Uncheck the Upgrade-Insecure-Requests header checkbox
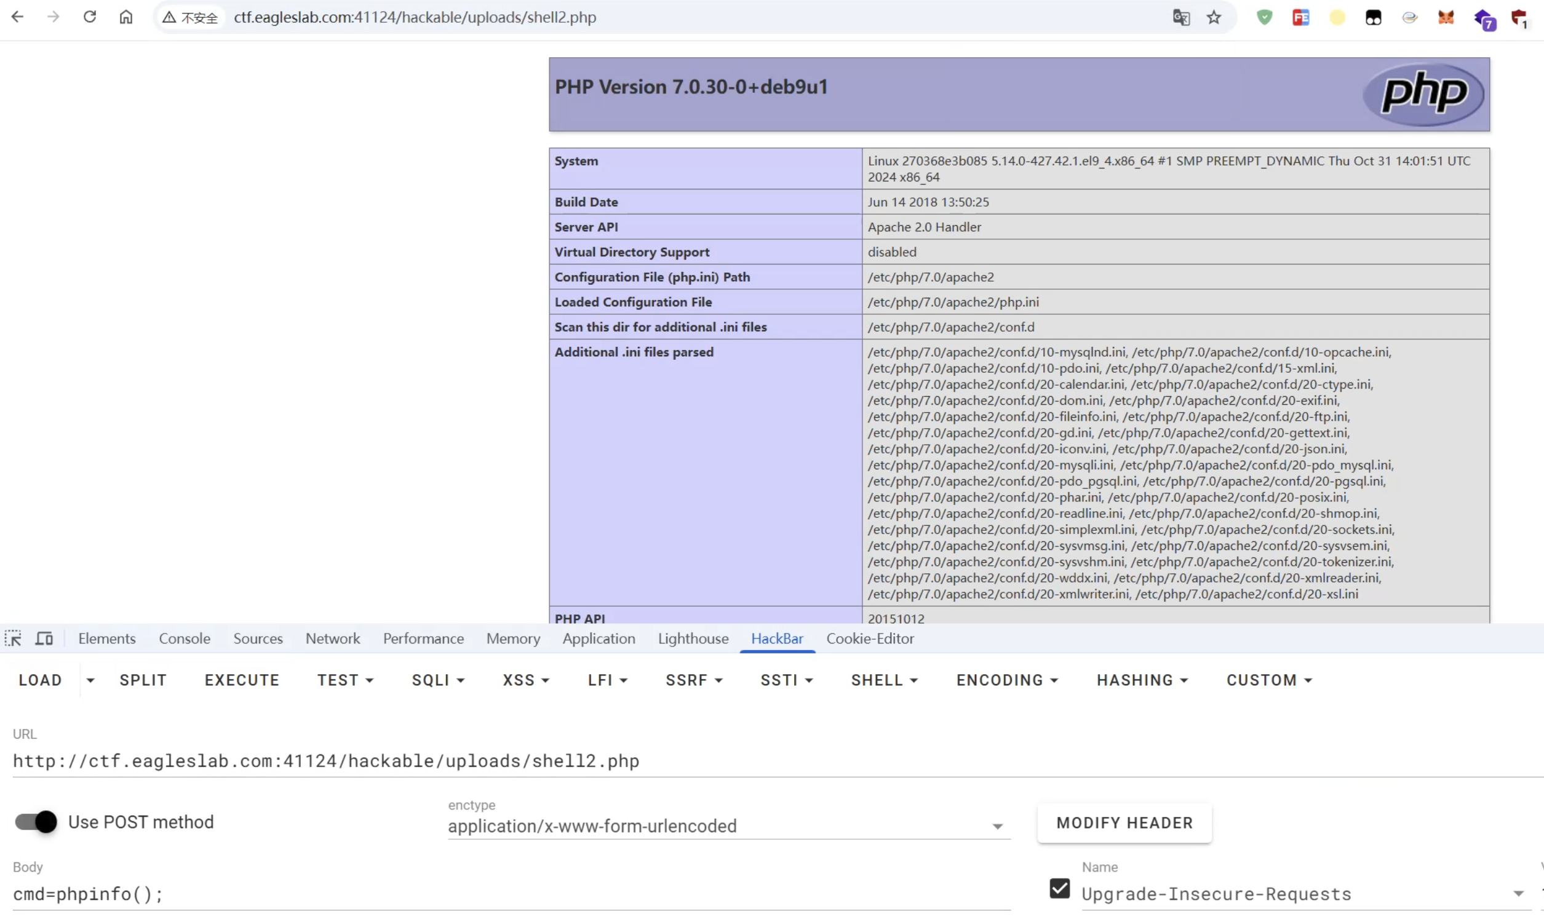This screenshot has height=919, width=1544. click(1059, 889)
